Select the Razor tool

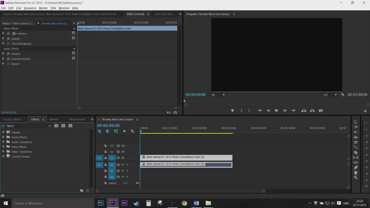point(356,152)
